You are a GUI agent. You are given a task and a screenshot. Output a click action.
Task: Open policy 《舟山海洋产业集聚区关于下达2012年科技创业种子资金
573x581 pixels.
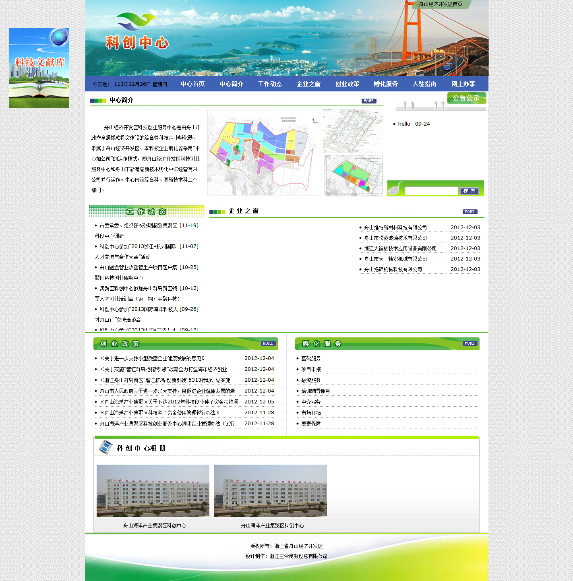[x=169, y=402]
